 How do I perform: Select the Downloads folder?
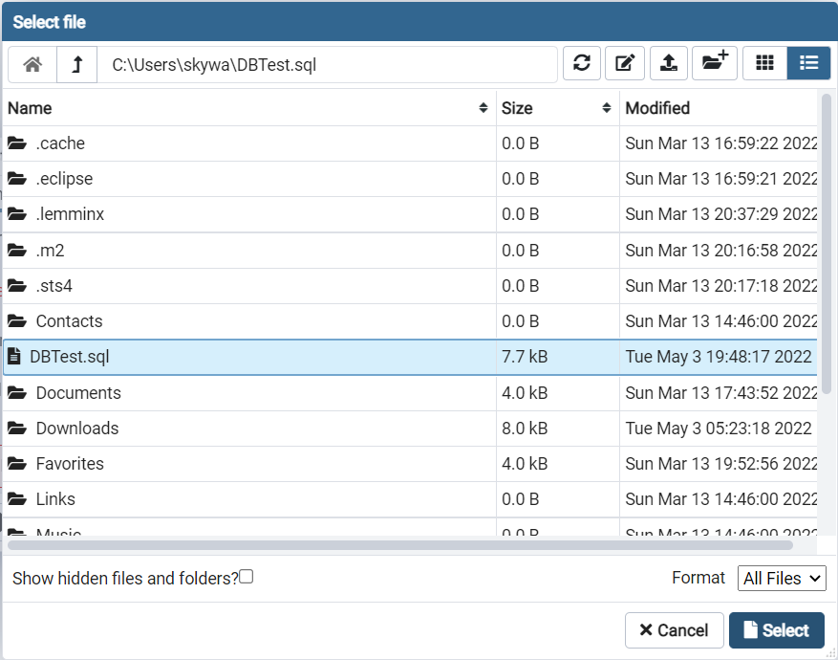410,429
